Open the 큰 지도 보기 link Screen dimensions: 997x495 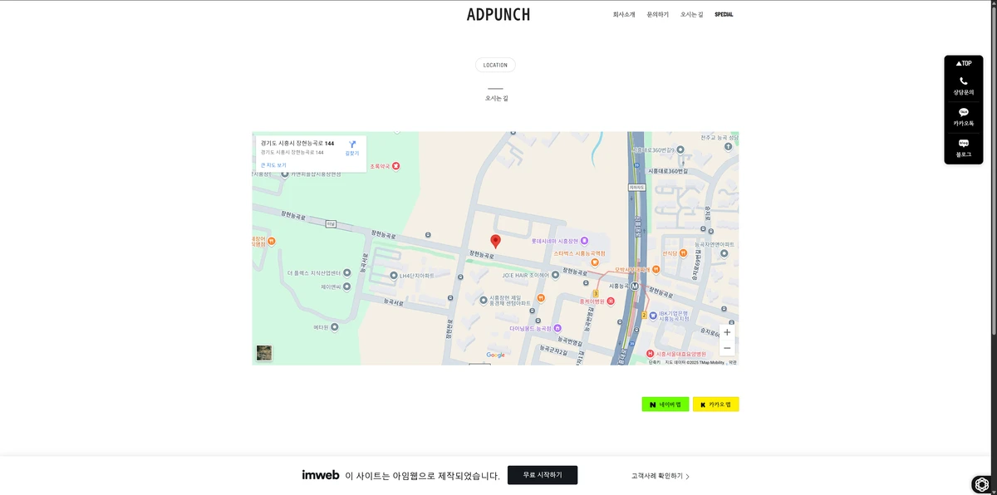(273, 165)
